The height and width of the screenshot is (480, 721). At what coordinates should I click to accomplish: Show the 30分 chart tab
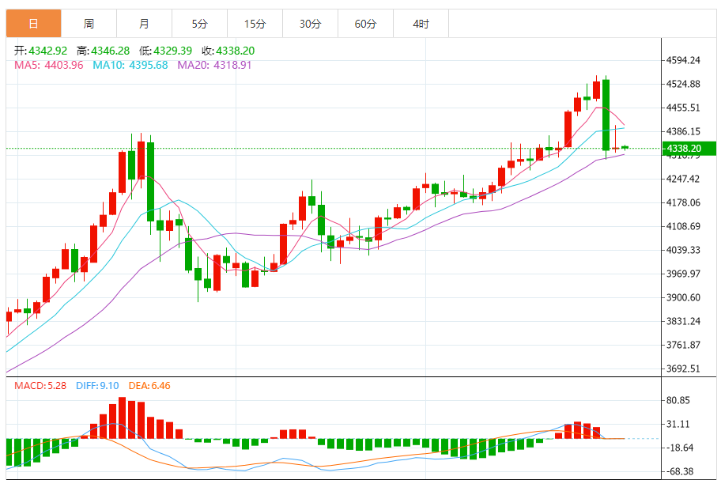click(310, 24)
